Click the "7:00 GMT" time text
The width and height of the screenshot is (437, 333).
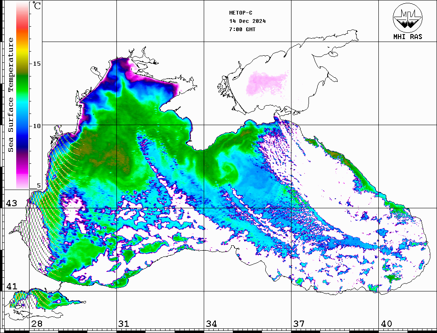coord(242,30)
